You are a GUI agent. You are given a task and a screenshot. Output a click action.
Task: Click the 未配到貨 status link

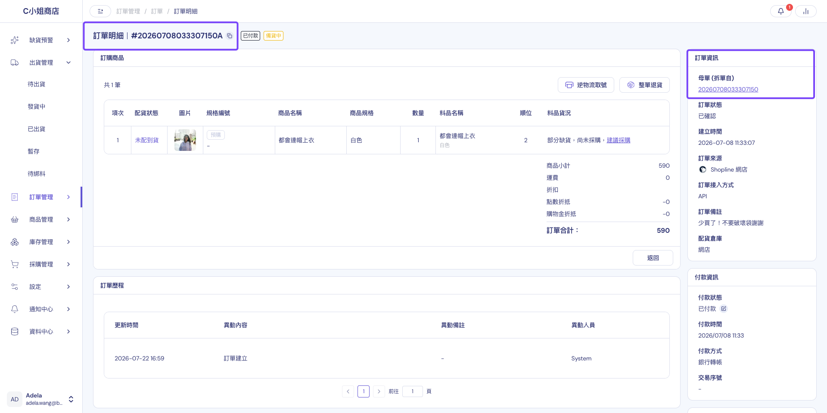[147, 140]
